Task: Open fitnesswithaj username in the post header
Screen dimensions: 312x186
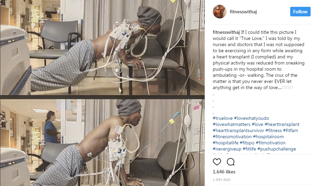Action: [x=243, y=12]
